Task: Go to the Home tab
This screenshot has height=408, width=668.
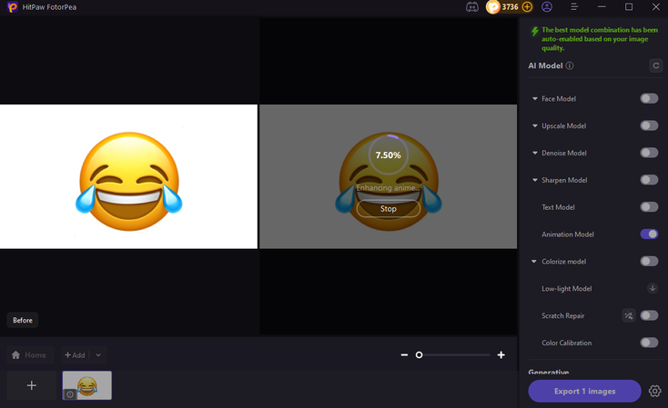Action: (29, 355)
